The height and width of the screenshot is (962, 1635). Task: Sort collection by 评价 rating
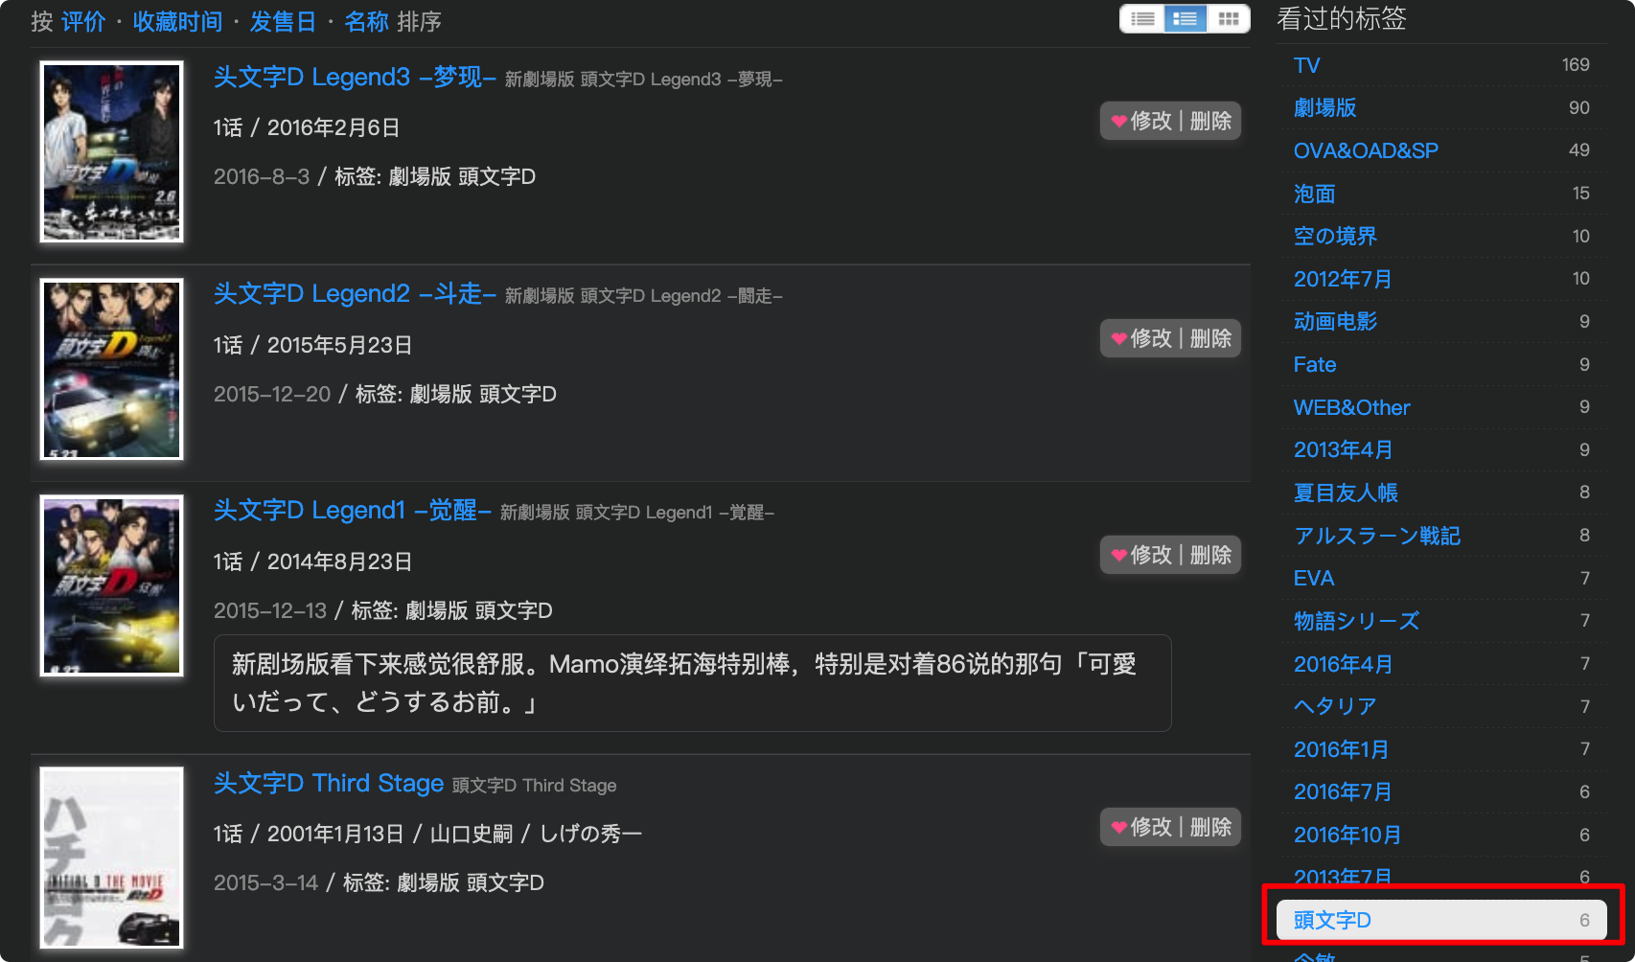point(83,21)
